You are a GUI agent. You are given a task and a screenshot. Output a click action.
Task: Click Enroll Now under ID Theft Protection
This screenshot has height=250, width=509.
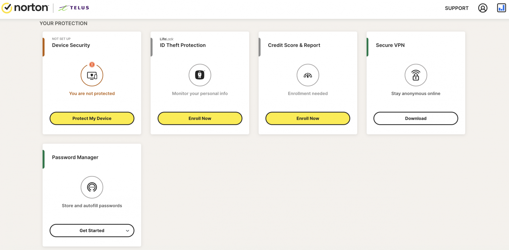pyautogui.click(x=200, y=118)
